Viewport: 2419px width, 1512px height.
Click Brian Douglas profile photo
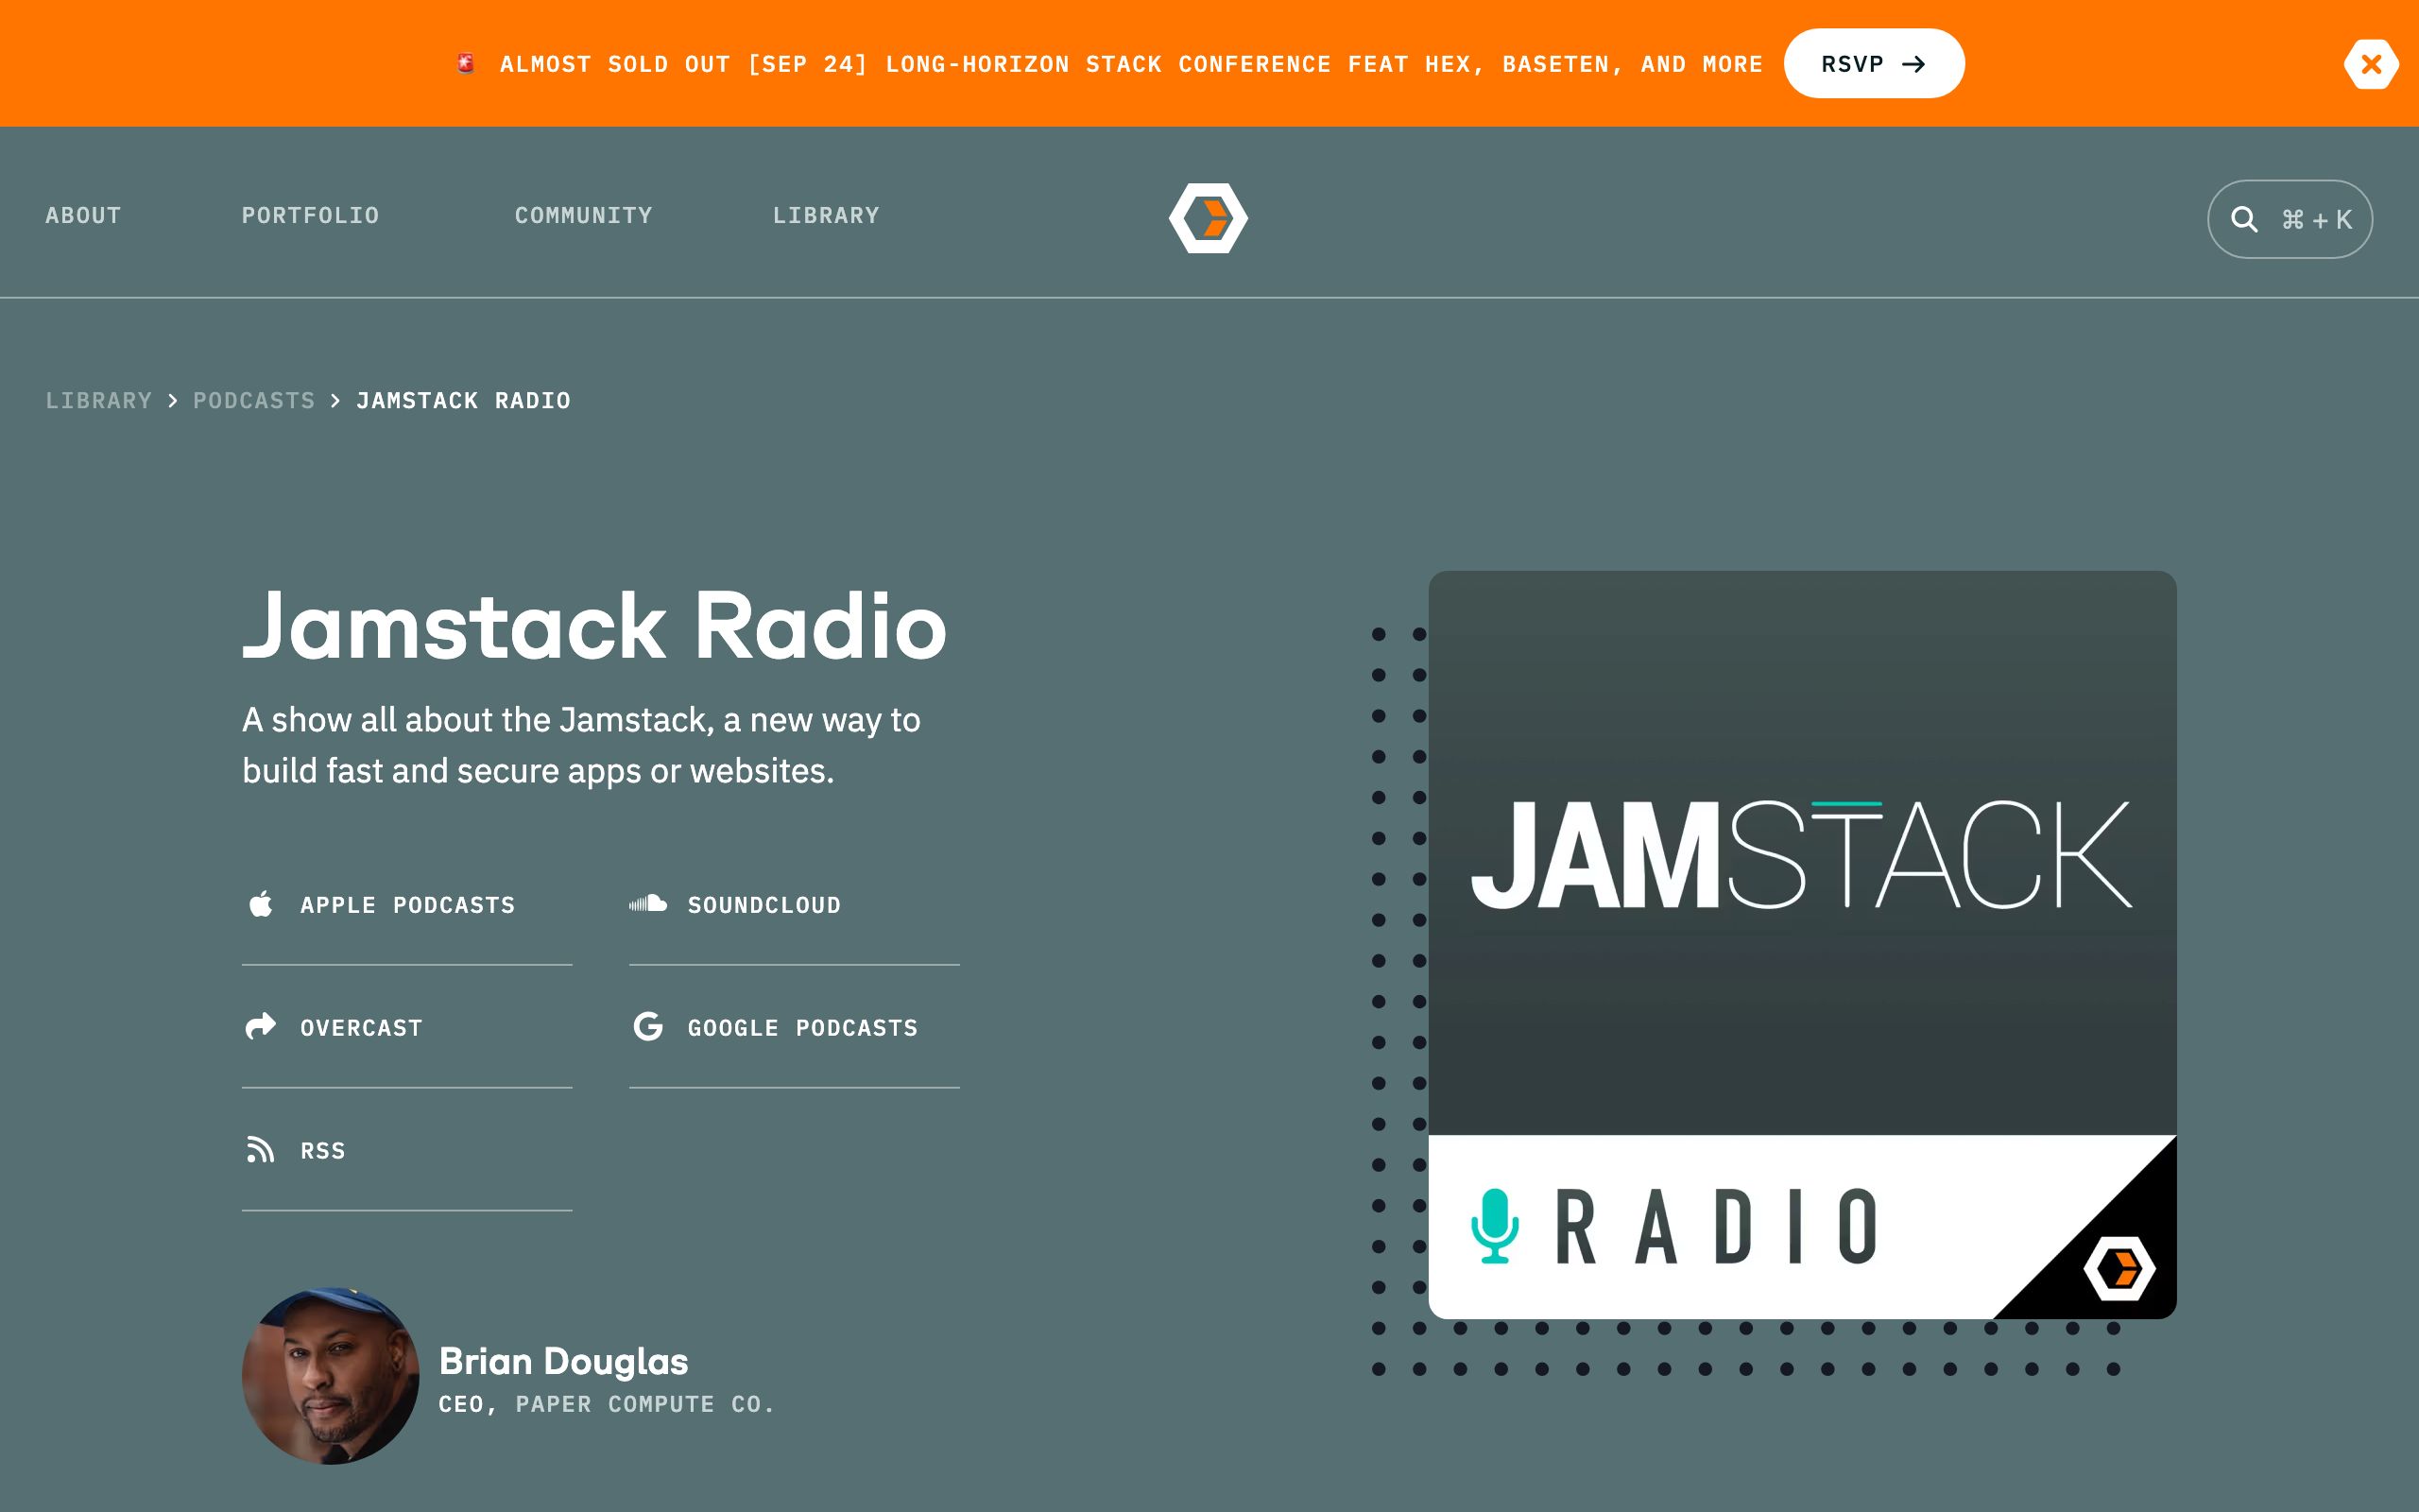point(330,1376)
